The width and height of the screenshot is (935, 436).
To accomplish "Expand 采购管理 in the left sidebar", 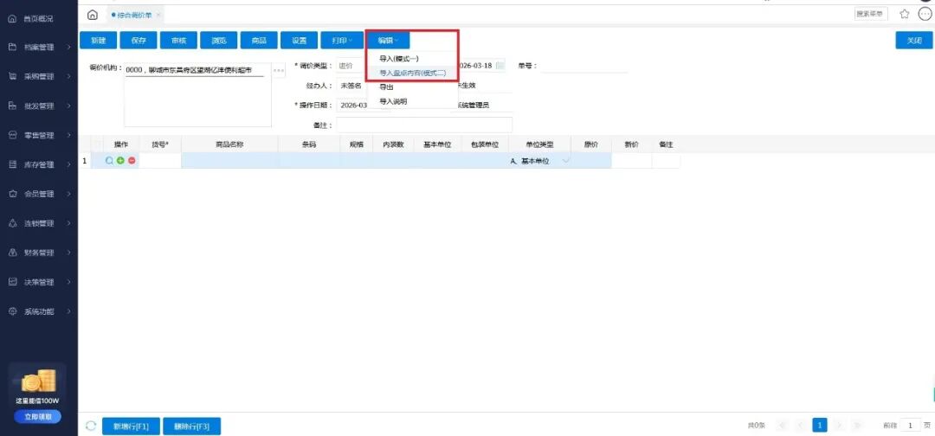I will 39,76.
